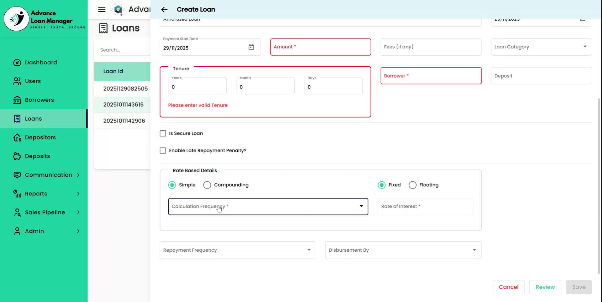Expand the Loan Category dropdown
Image resolution: width=602 pixels, height=302 pixels.
(x=541, y=47)
